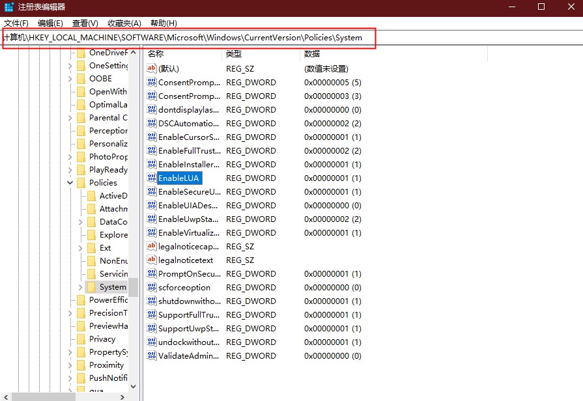This screenshot has width=583, height=401.
Task: Click the EnableUIADes... DWORD icon
Action: coord(151,206)
